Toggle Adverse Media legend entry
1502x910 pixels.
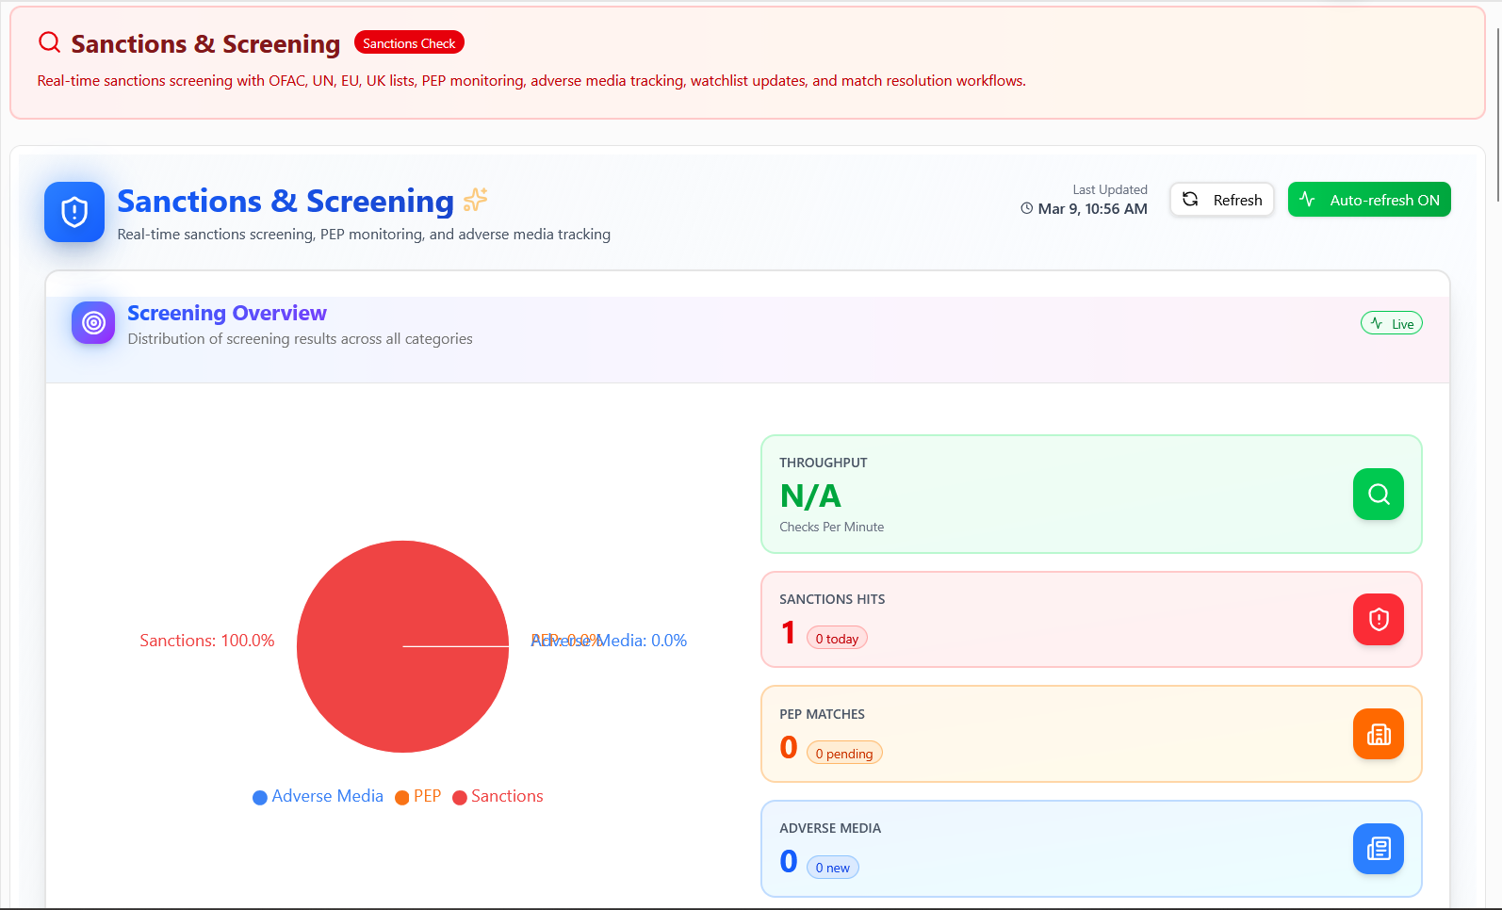coord(318,797)
